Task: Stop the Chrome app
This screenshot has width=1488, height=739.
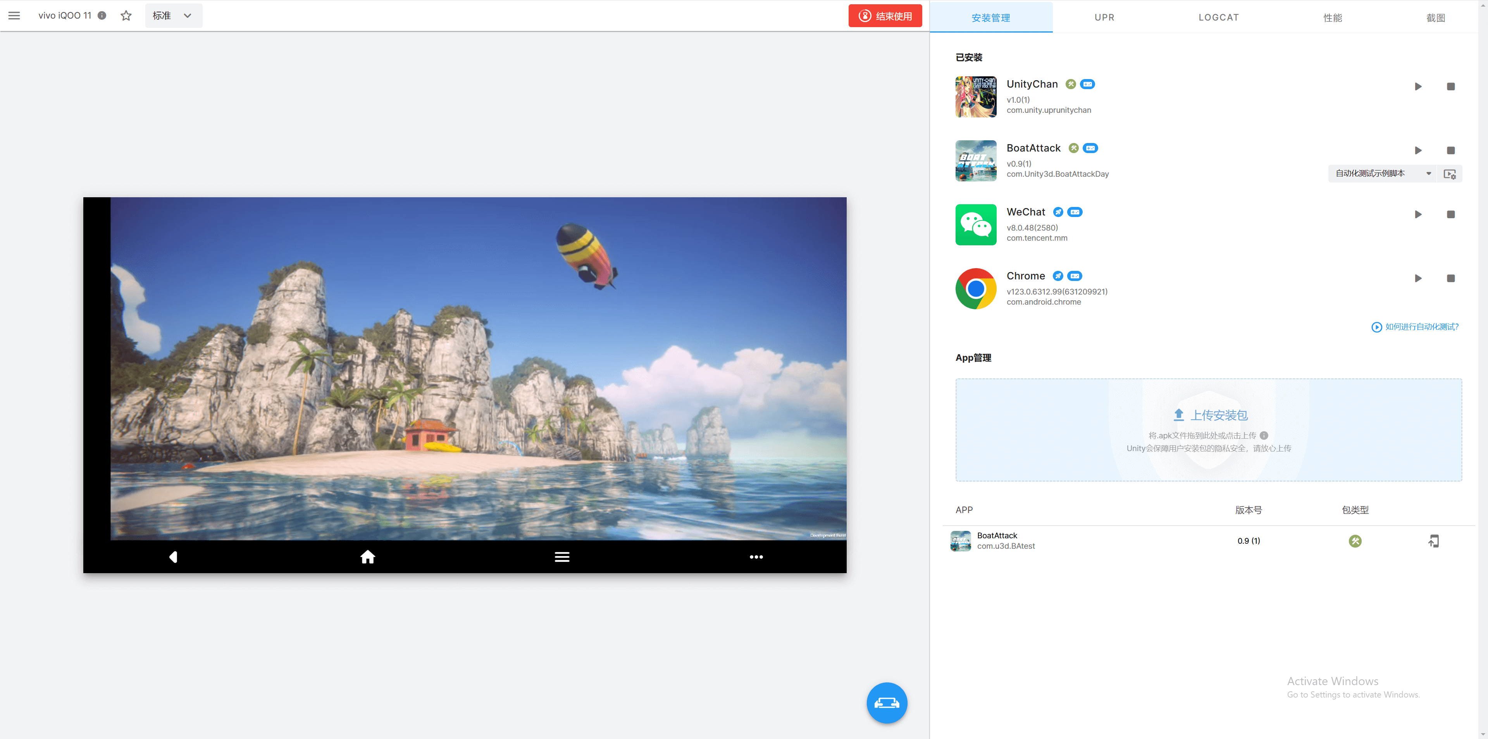Action: [1450, 279]
